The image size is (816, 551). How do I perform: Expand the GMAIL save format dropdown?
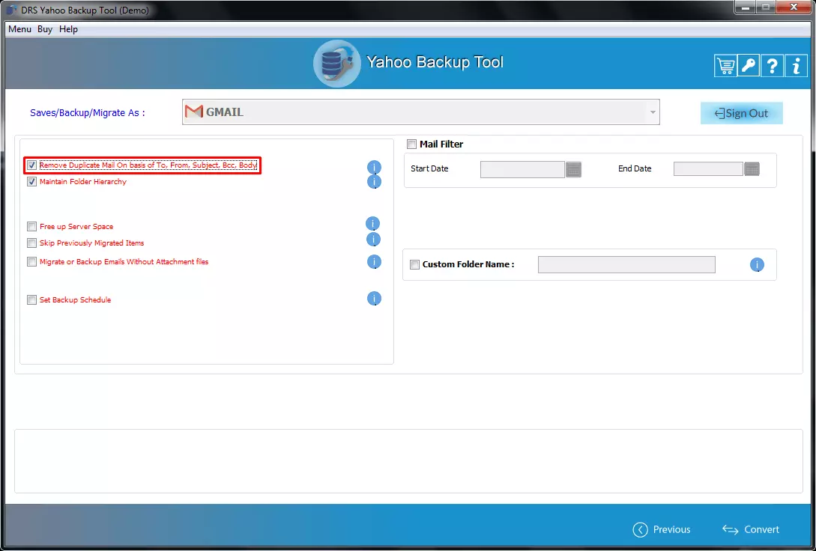(x=653, y=112)
